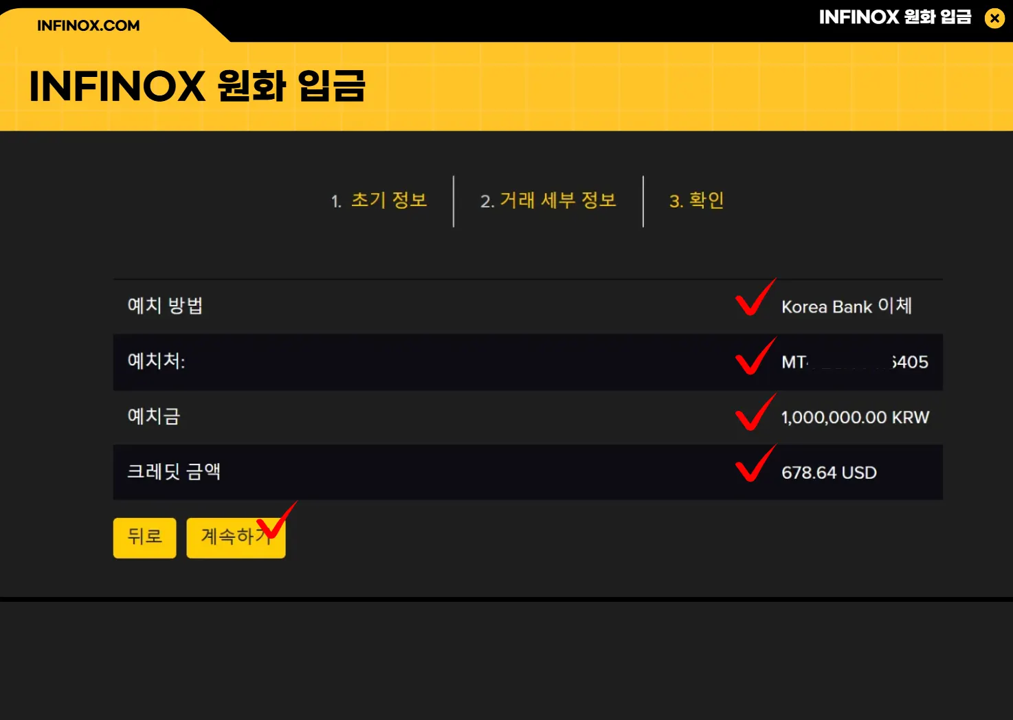This screenshot has height=720, width=1013.
Task: Click the 크레딧 금액 label
Action: [174, 471]
